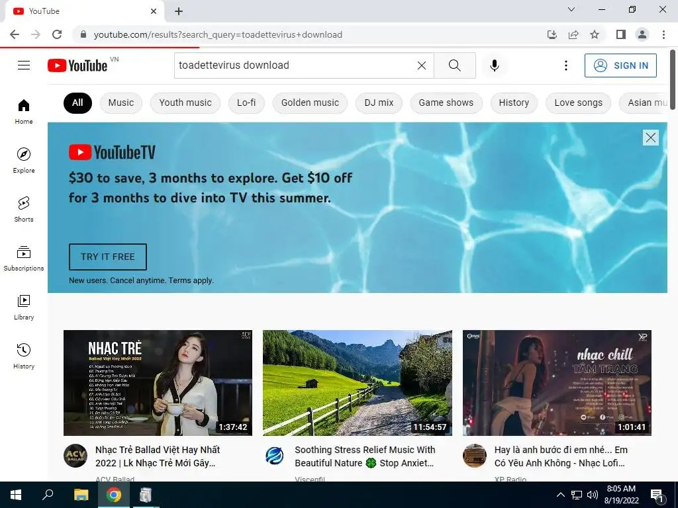Click TRY IT FREE on the ad
This screenshot has height=508, width=678.
(108, 257)
